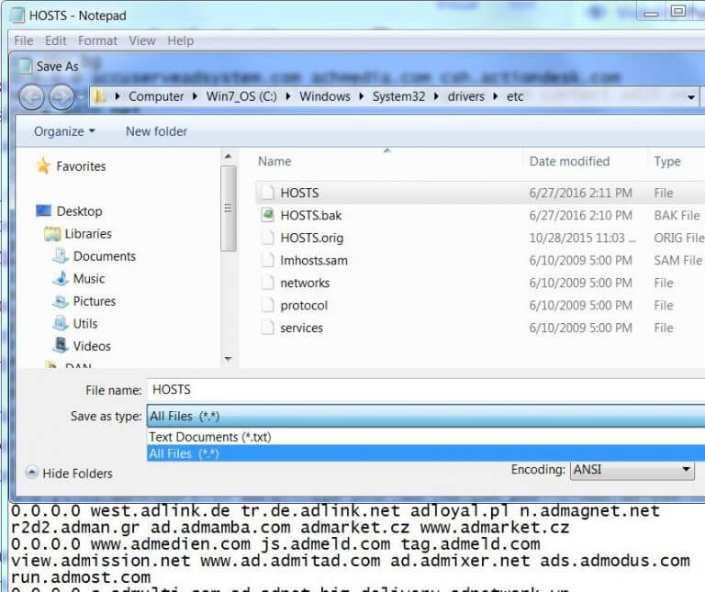Click Win7_OS (C:) in the address path
Viewport: 705px width, 592px height.
(x=241, y=96)
